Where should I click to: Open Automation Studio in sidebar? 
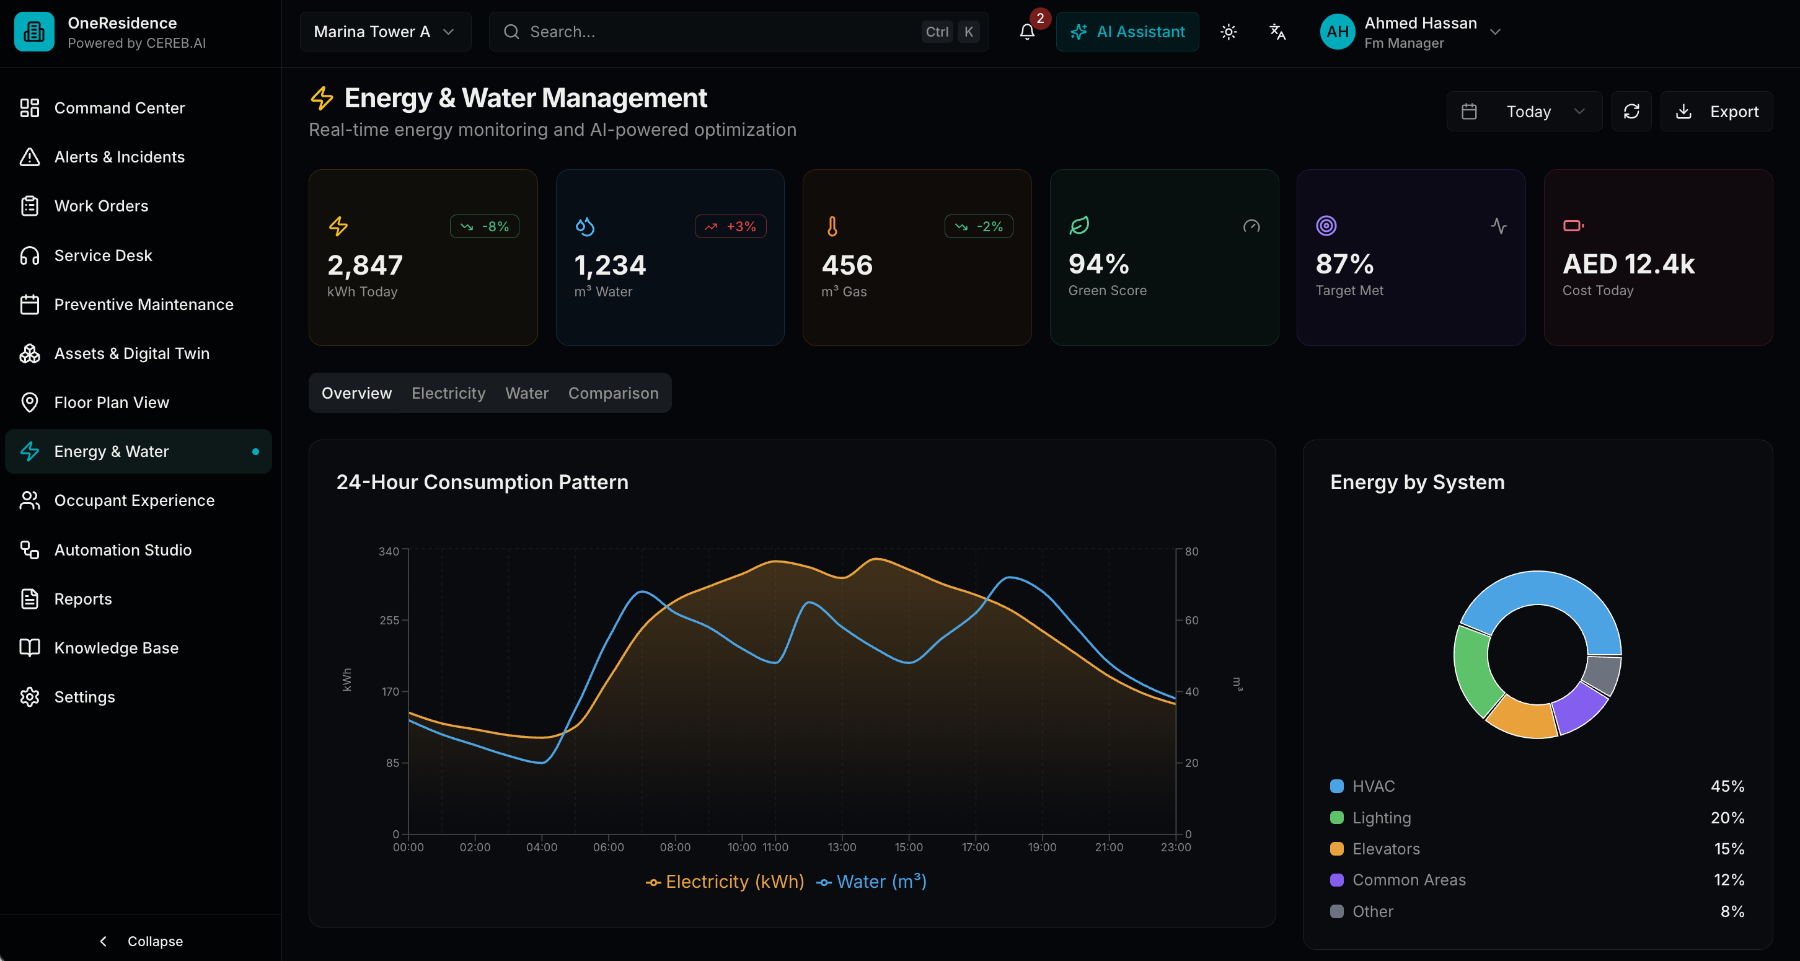[122, 550]
